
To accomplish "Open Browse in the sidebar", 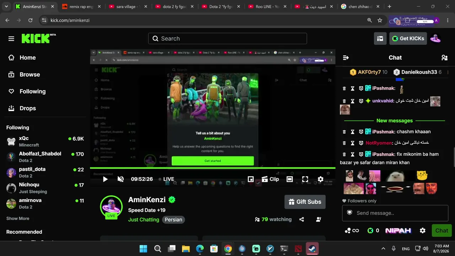I will pos(24,74).
